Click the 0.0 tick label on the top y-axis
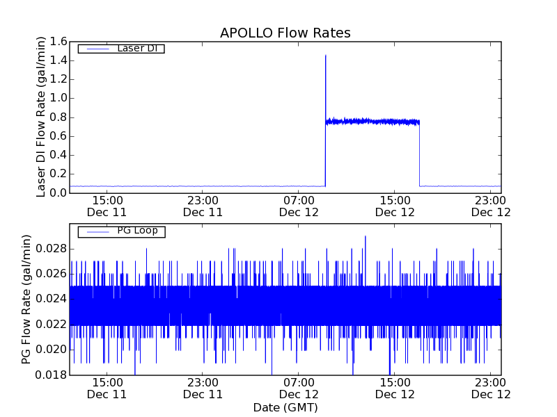 (x=58, y=193)
